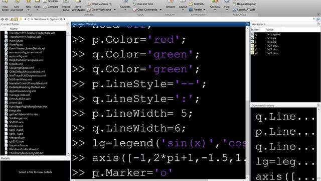Click the Compare files icon
321x181 pixels.
pos(45,7)
